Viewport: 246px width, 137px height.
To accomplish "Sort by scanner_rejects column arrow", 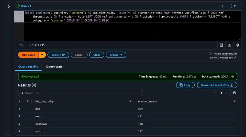I will [235, 101].
